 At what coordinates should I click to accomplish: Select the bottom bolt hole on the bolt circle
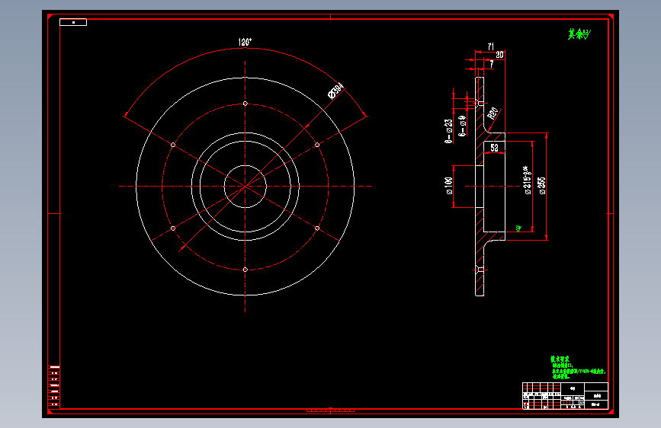(x=245, y=270)
